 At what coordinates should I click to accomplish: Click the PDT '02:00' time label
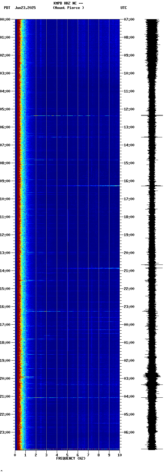click(x=5, y=55)
